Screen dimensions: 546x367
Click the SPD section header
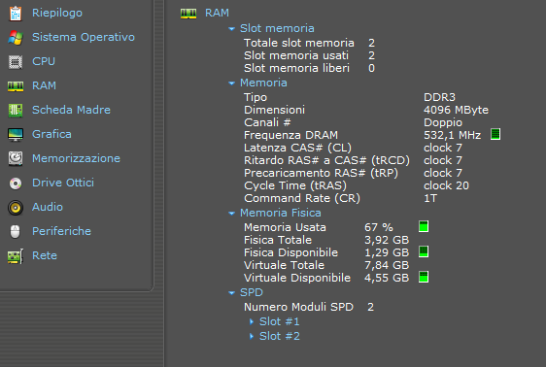pos(251,292)
